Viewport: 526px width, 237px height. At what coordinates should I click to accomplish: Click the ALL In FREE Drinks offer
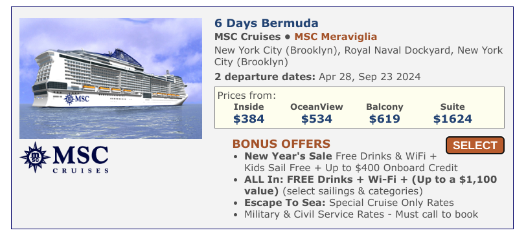[371, 185]
